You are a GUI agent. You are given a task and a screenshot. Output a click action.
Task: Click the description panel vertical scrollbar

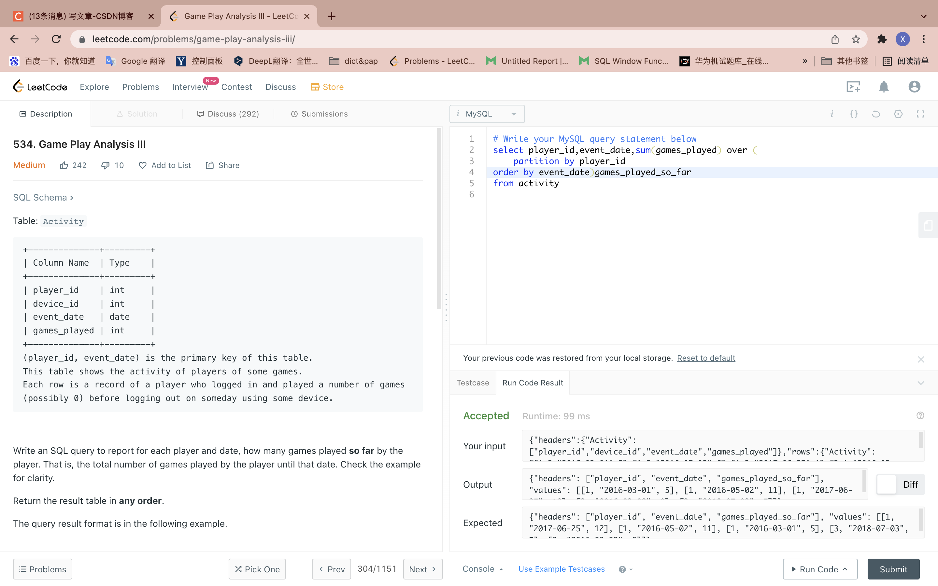click(439, 219)
